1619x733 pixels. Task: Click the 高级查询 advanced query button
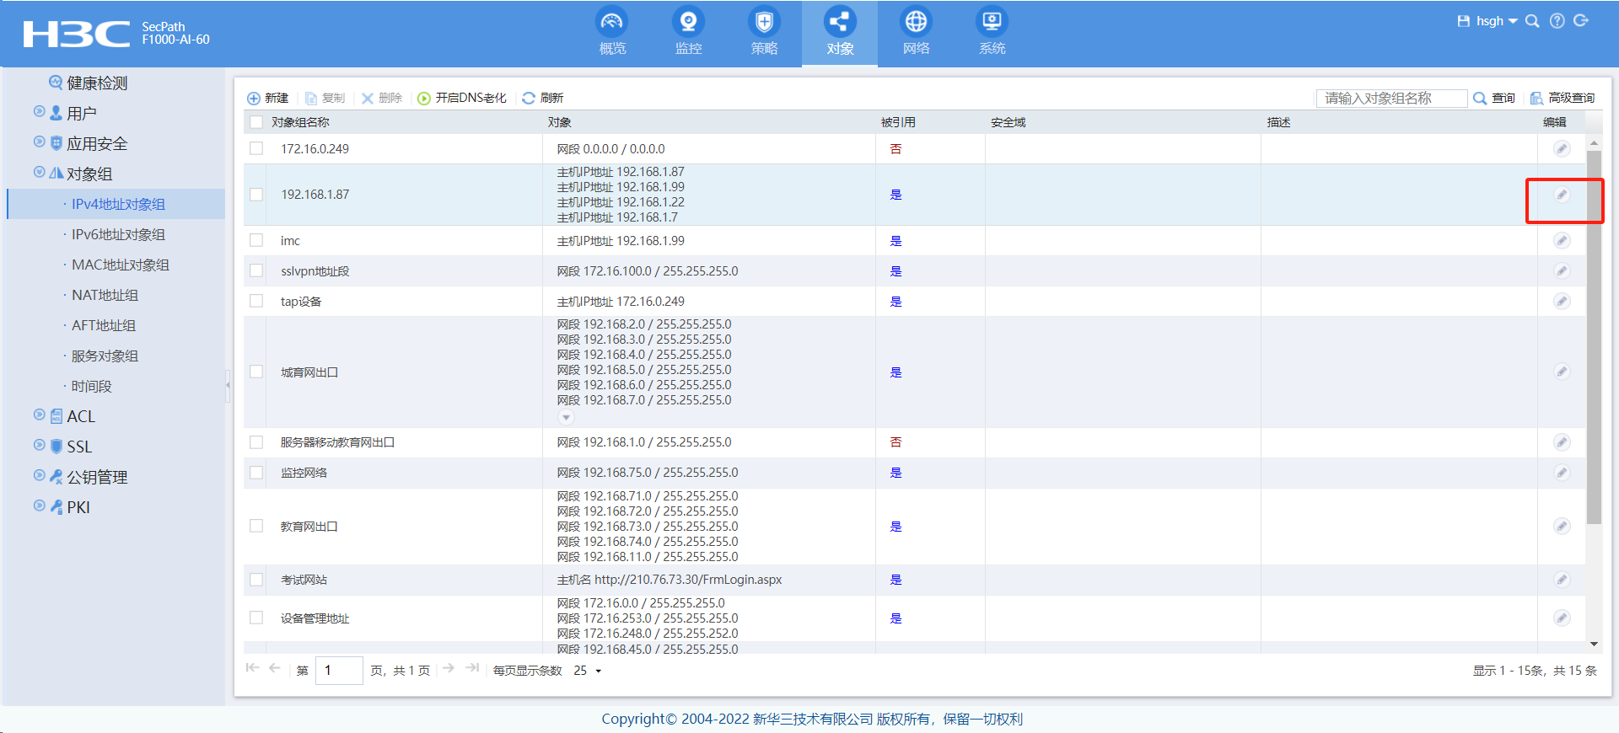[x=1563, y=99]
